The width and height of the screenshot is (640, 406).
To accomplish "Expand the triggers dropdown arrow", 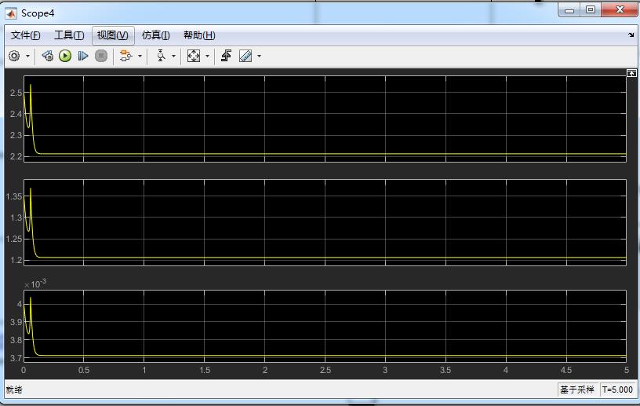I will click(173, 56).
